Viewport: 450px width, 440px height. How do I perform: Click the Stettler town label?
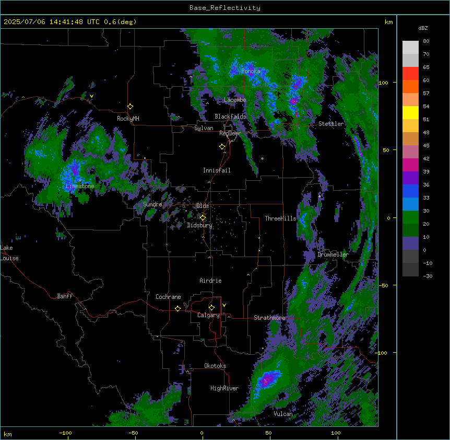tap(331, 124)
